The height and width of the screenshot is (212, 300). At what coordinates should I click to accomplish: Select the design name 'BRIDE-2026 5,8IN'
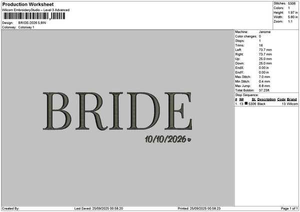coord(32,23)
